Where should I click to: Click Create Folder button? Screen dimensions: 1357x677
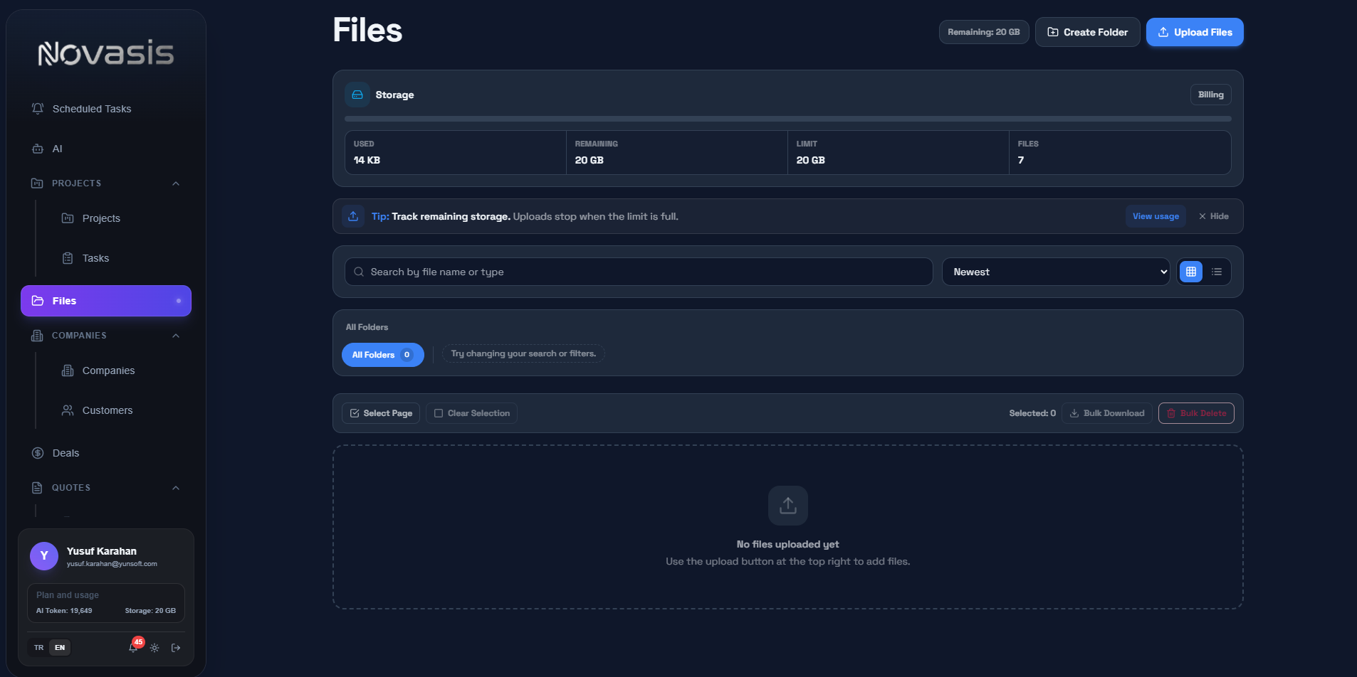click(1088, 32)
